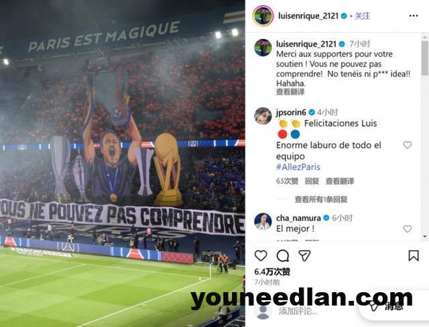Open the #AllezParis hashtag
This screenshot has height=327, width=429.
(x=298, y=167)
